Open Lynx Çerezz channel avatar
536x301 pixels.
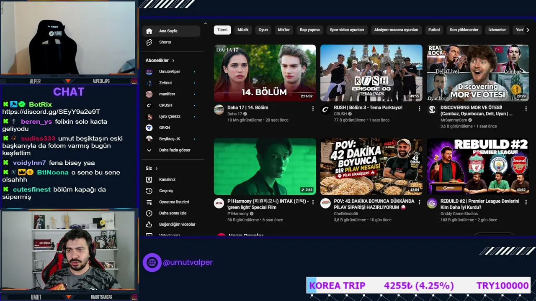pos(149,117)
